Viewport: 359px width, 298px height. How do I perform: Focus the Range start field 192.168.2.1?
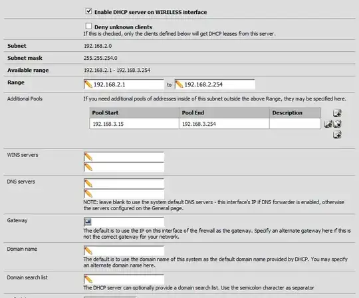(124, 84)
